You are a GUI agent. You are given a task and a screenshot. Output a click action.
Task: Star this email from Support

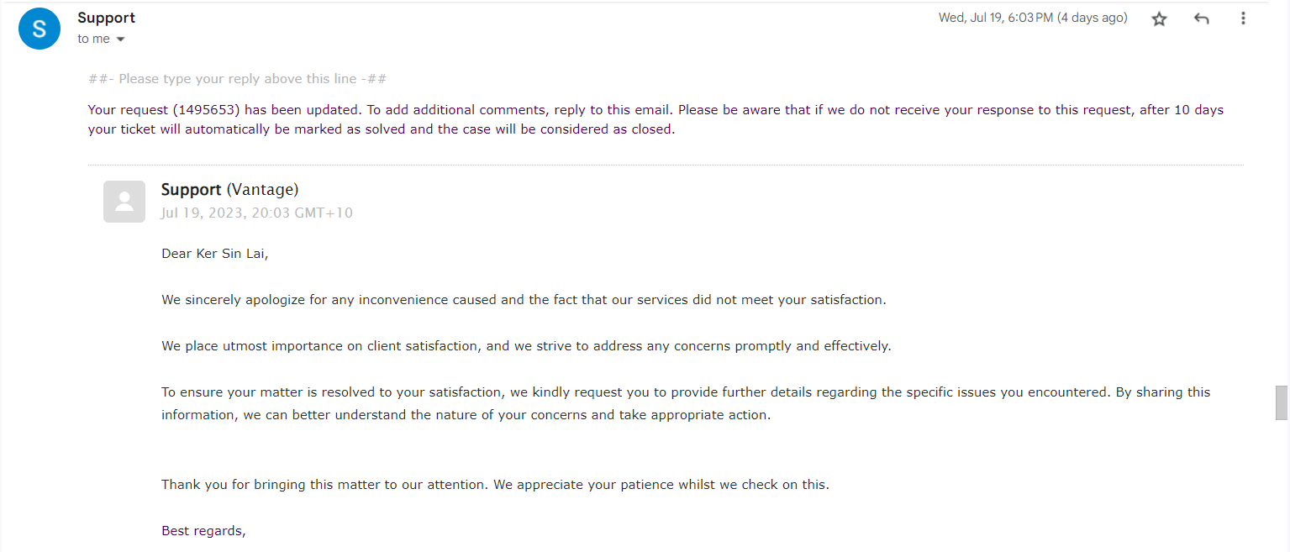[x=1160, y=18]
